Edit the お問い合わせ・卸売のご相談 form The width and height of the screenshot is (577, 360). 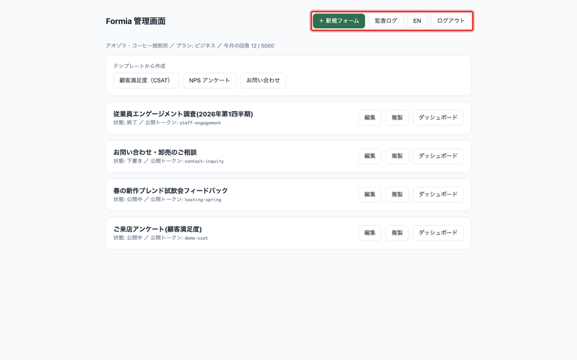tap(370, 156)
